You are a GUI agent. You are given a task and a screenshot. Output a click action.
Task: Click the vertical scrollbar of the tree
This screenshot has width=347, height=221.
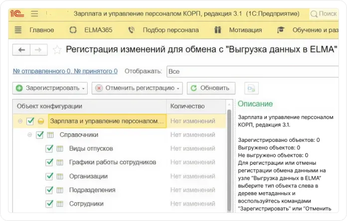click(x=230, y=159)
